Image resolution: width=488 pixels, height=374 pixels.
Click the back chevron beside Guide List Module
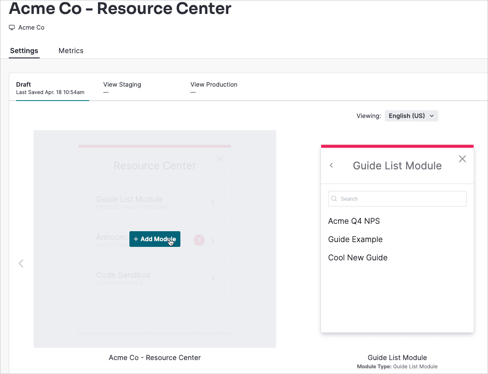coord(332,165)
